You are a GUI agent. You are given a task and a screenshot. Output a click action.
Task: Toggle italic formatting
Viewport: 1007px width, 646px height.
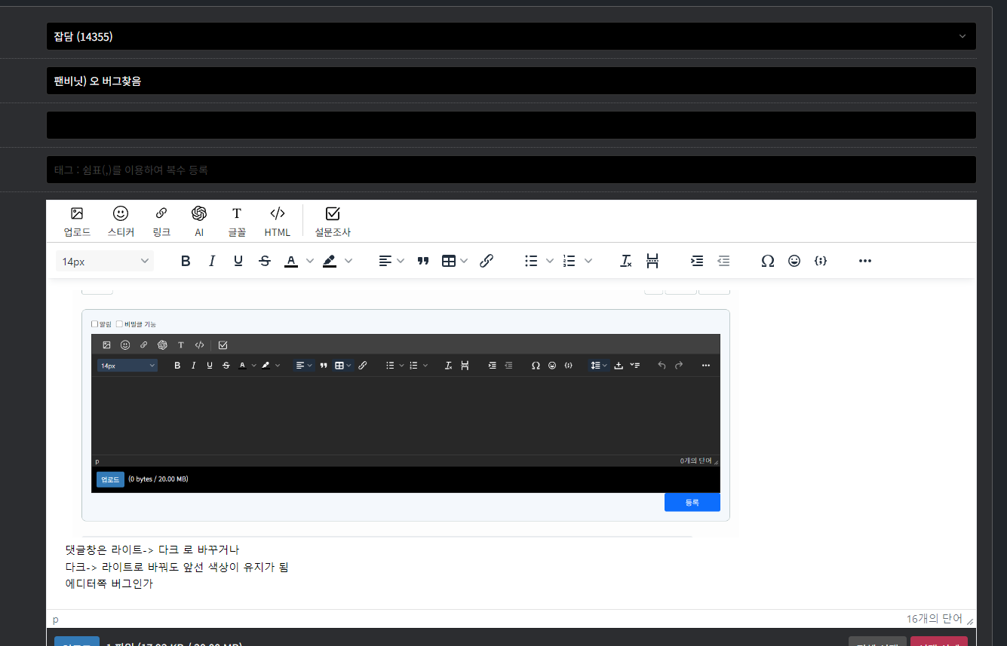click(x=212, y=261)
